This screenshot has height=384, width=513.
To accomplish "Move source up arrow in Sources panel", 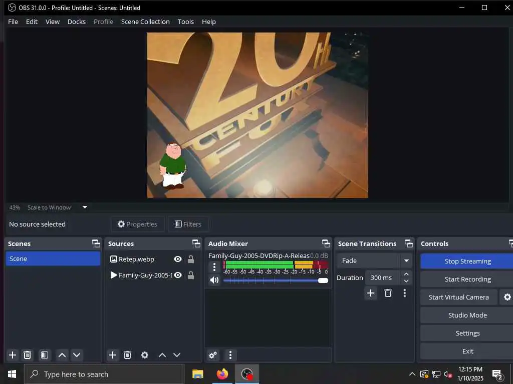I will pyautogui.click(x=162, y=355).
